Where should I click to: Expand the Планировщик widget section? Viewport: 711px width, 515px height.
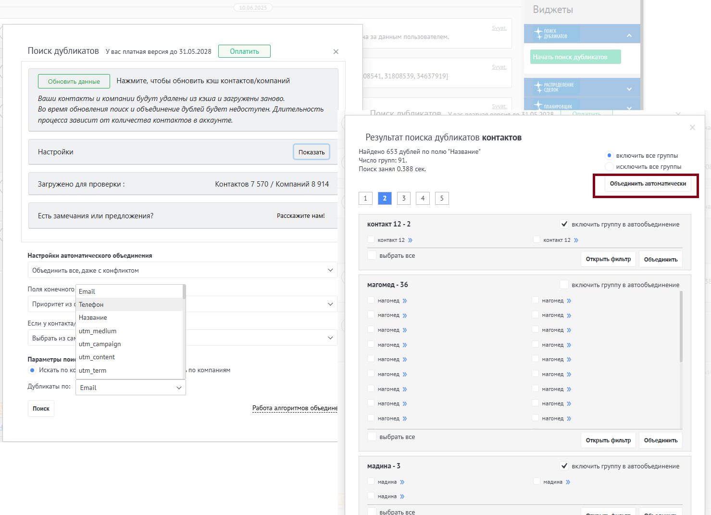(629, 107)
